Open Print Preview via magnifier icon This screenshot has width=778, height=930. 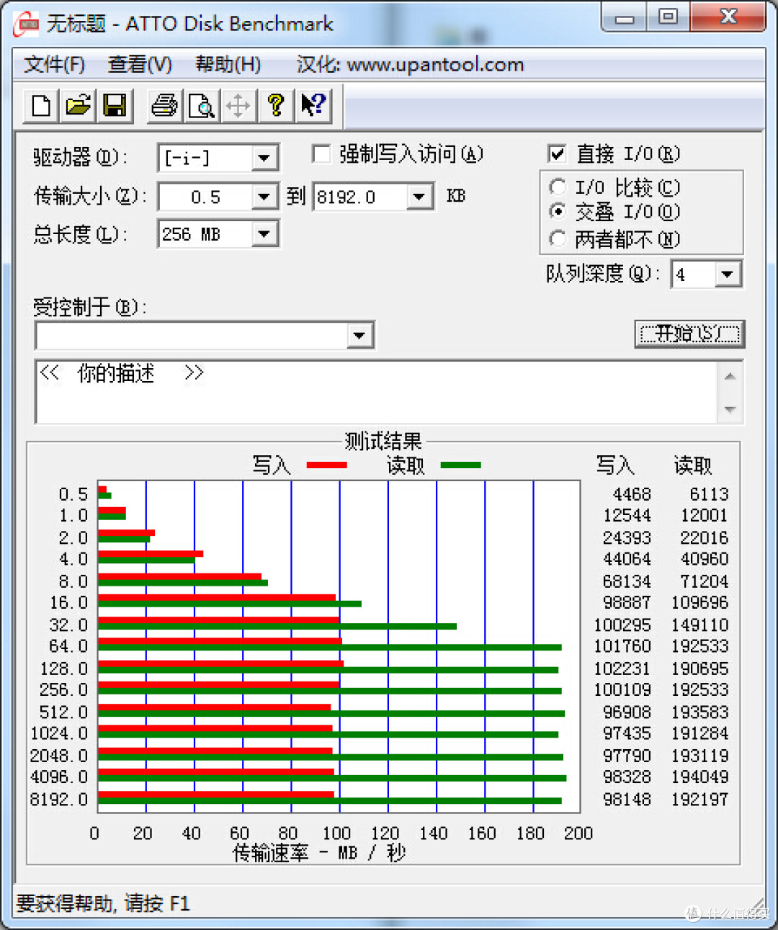201,105
